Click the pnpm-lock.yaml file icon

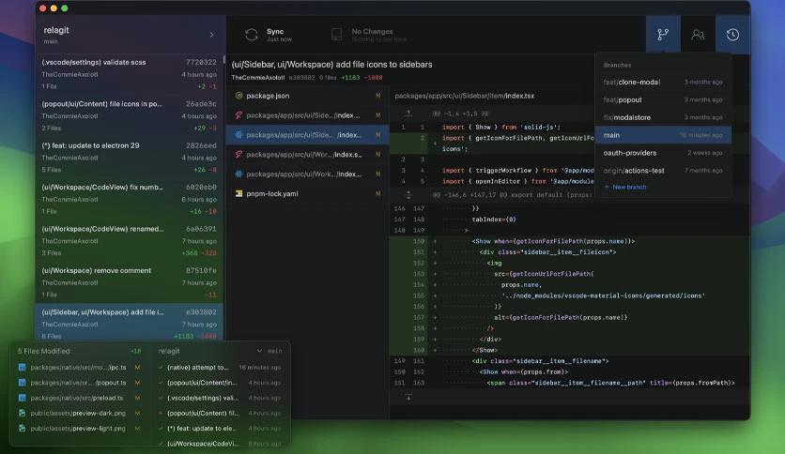(239, 193)
